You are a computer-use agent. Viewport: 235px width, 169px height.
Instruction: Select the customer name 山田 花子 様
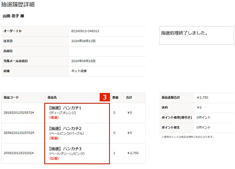(14, 16)
